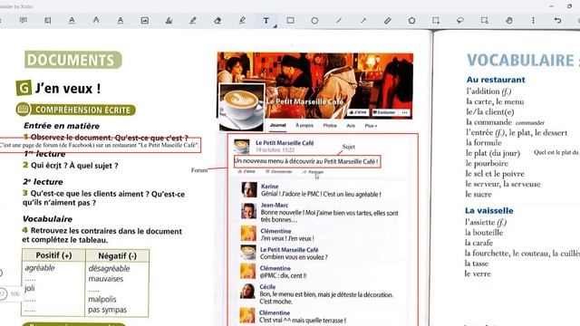Click the 'Commenter' link under the post
Screen dimensions: 580x326
point(279,171)
